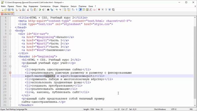197x111 pixels.
Task: Save the file with the Save icon
Action: 9,10
